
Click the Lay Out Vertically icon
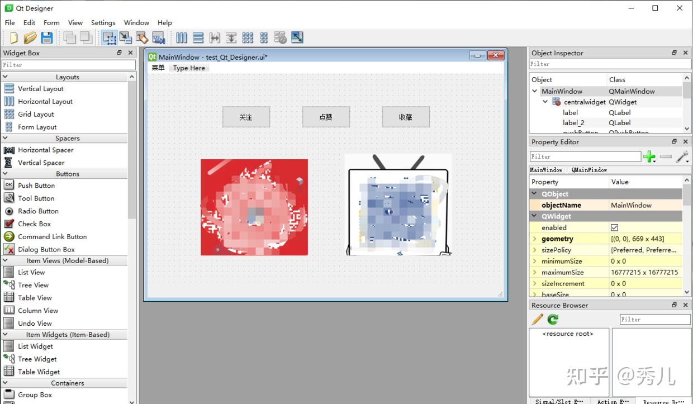click(198, 37)
